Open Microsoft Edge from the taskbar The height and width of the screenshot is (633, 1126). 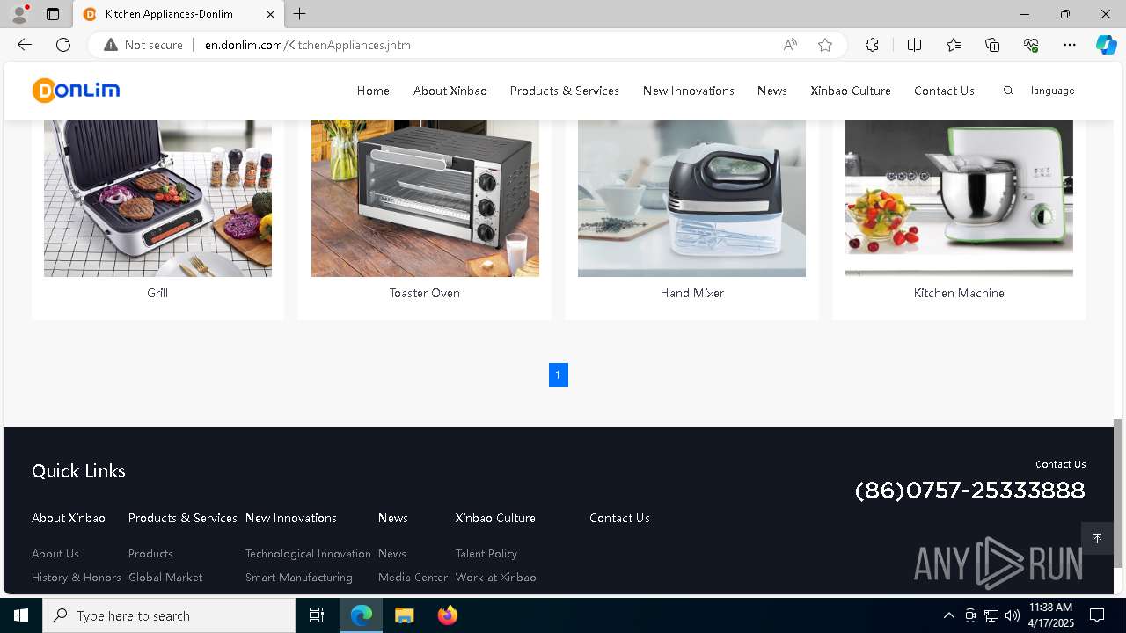click(362, 615)
